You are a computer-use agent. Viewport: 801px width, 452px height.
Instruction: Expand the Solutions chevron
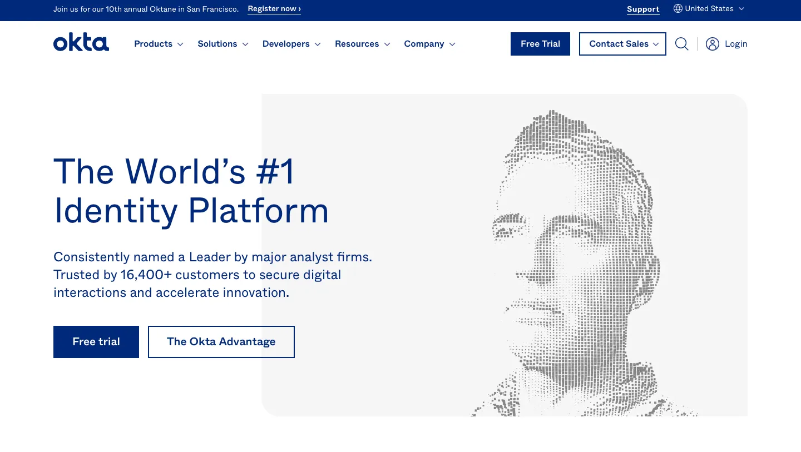tap(245, 44)
